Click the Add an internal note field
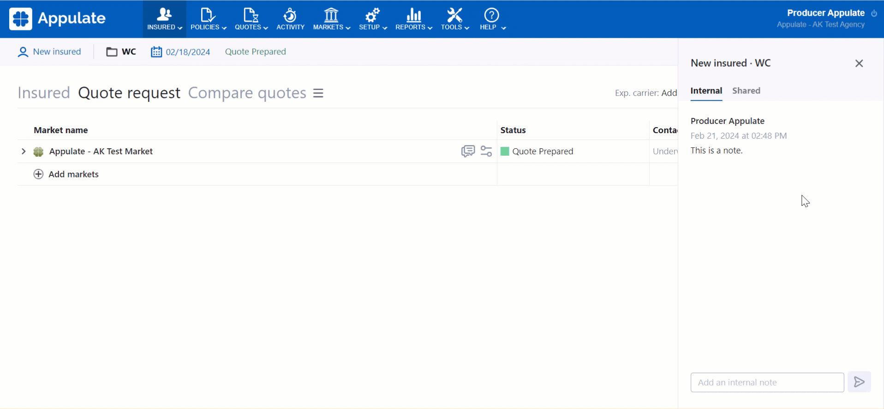Viewport: 884px width, 409px height. (x=767, y=382)
